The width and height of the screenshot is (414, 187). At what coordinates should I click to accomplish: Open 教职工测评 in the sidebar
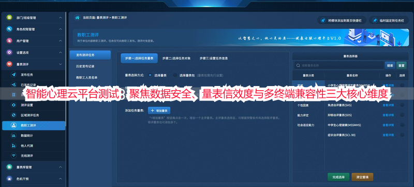point(34,126)
